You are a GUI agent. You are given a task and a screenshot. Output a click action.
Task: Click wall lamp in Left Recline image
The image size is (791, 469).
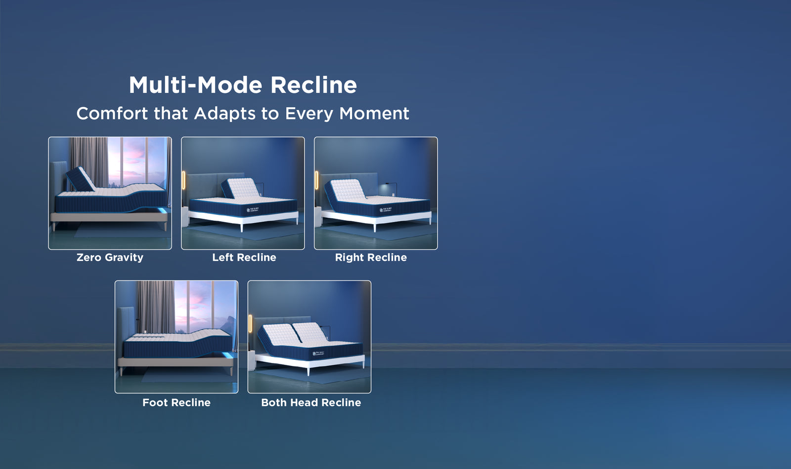click(x=184, y=180)
